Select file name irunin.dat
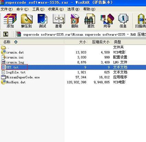The height and width of the screenshot is (142, 146). point(15,52)
